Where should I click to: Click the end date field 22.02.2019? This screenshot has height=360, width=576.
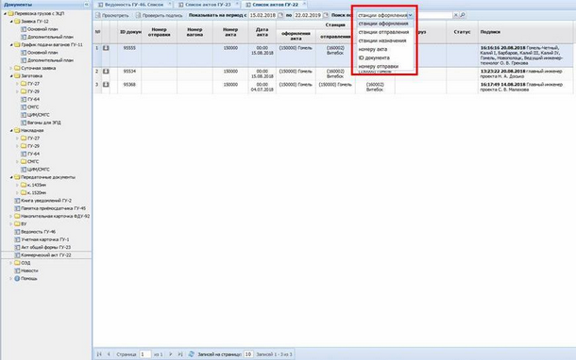308,15
